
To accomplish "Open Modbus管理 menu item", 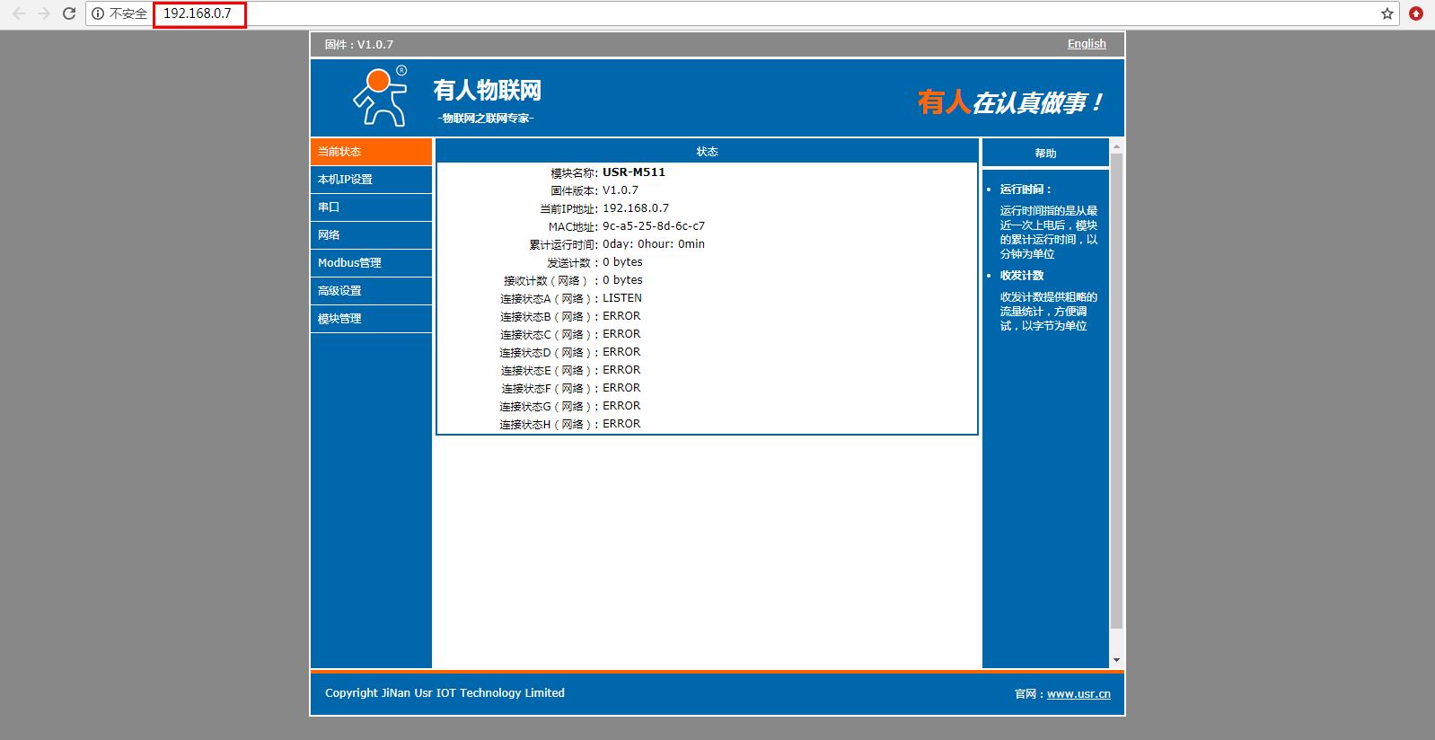I will point(371,263).
